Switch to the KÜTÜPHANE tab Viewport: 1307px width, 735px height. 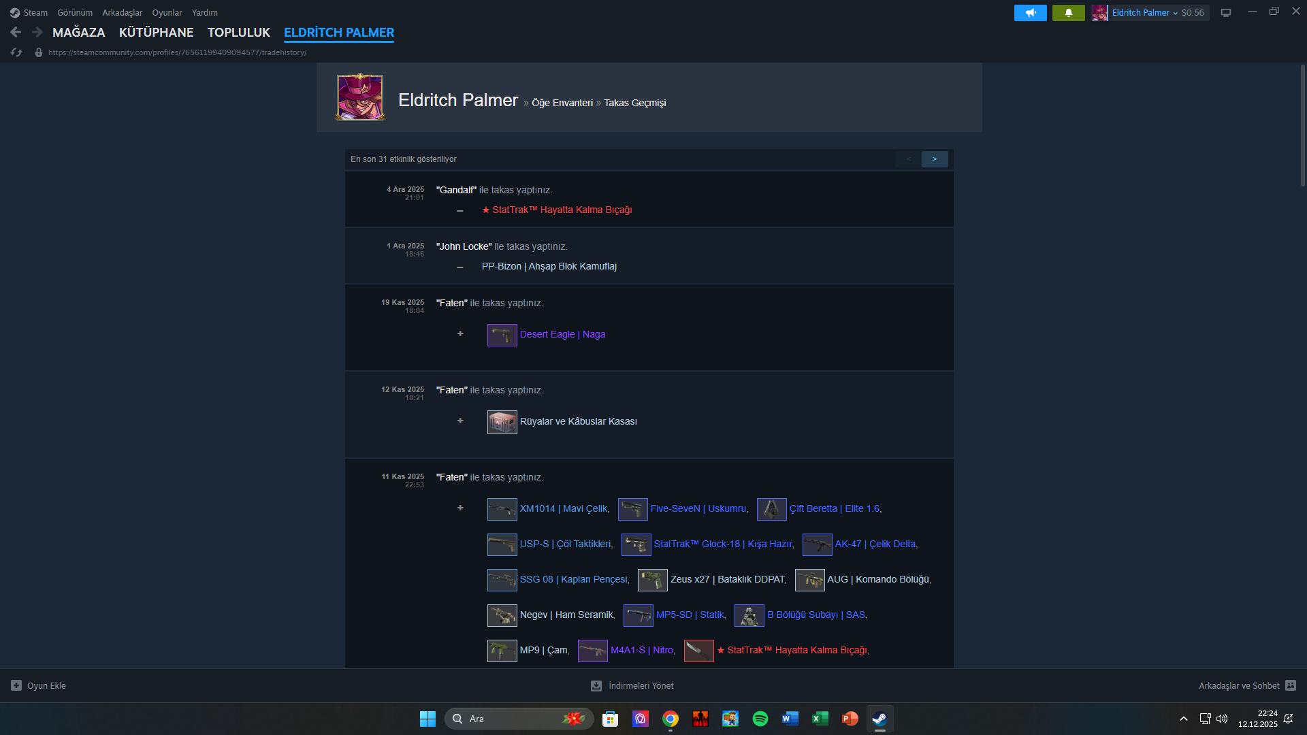[157, 32]
